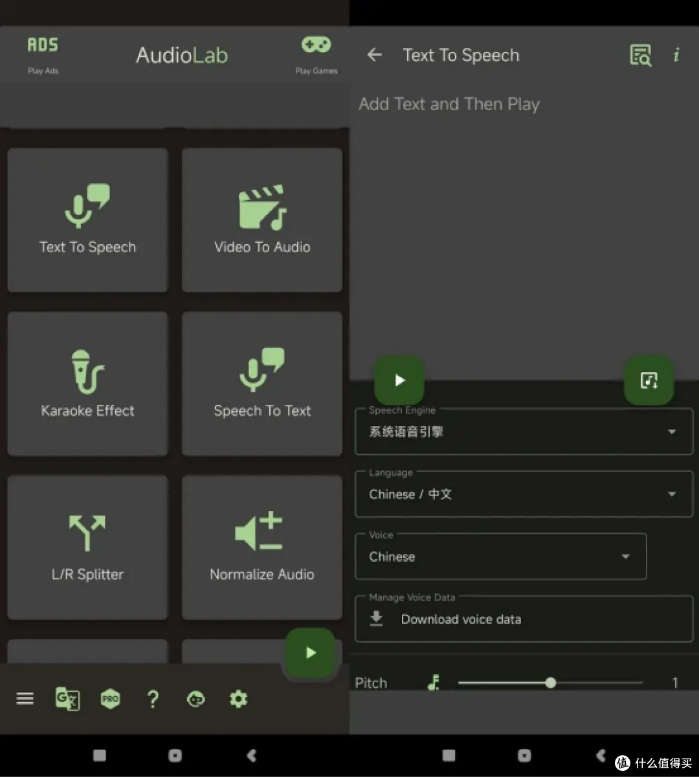
Task: Expand the Voice dropdown showing Chinese
Action: [x=501, y=556]
